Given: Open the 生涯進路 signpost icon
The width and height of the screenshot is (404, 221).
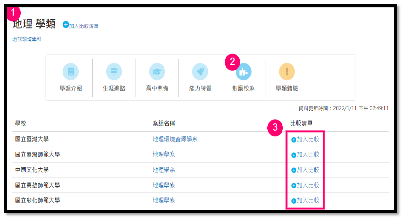Looking at the screenshot, I should click(114, 72).
